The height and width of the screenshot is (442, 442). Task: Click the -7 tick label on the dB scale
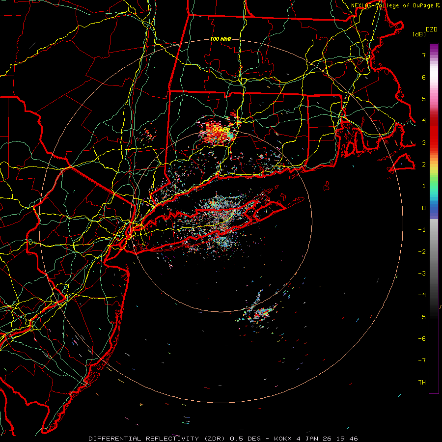pos(422,360)
